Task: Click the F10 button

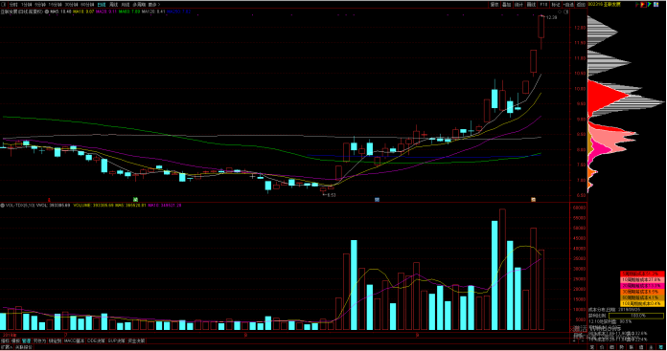Action: (543, 4)
